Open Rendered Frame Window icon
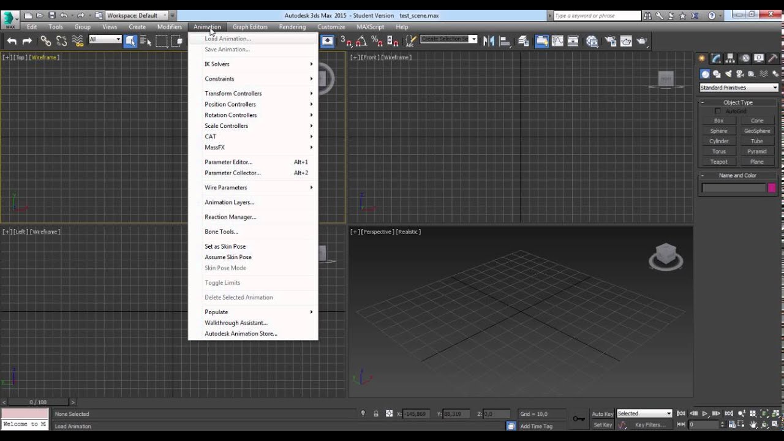The height and width of the screenshot is (441, 784). [626, 41]
